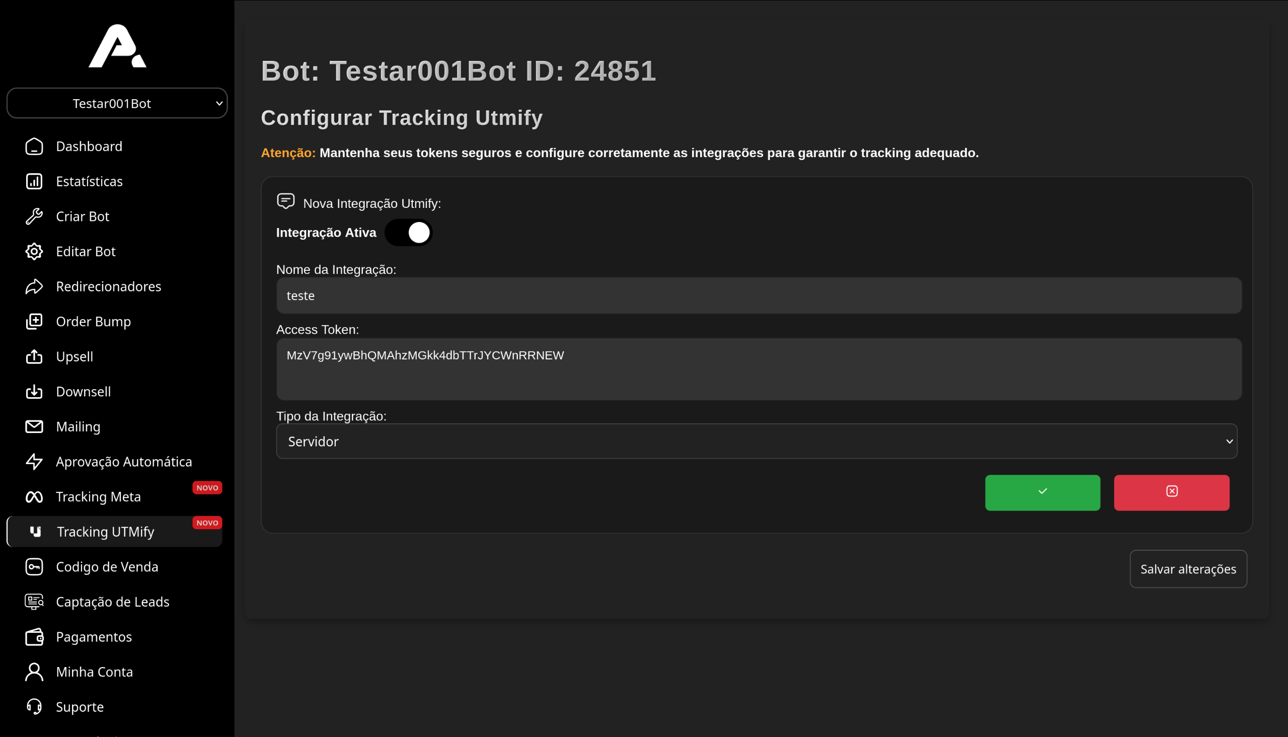The width and height of the screenshot is (1288, 737).
Task: Click the Upsell upload icon
Action: point(34,356)
